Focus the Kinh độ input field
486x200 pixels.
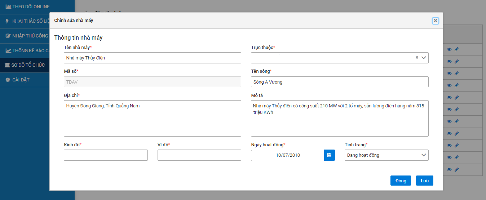coord(106,155)
